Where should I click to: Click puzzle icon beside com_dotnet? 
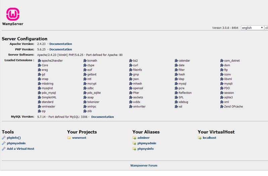coord(222,61)
